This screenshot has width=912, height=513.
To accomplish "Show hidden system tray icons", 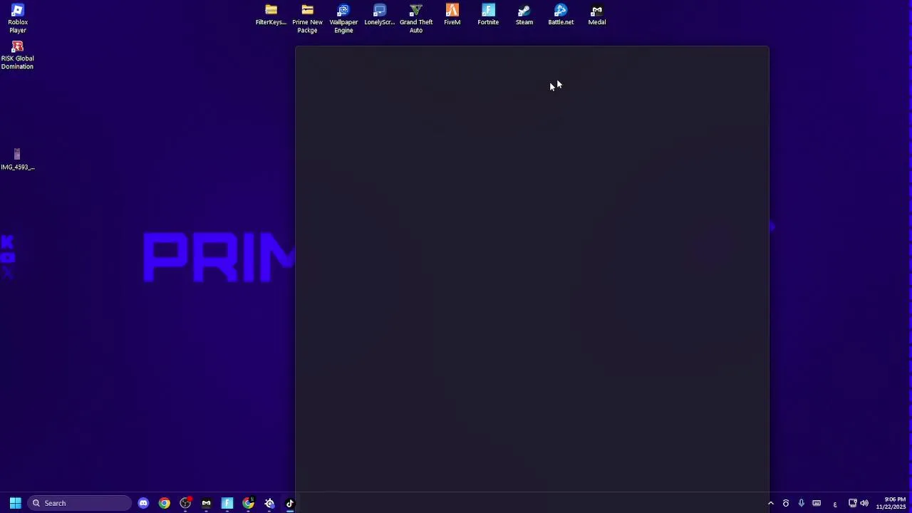I will point(770,503).
